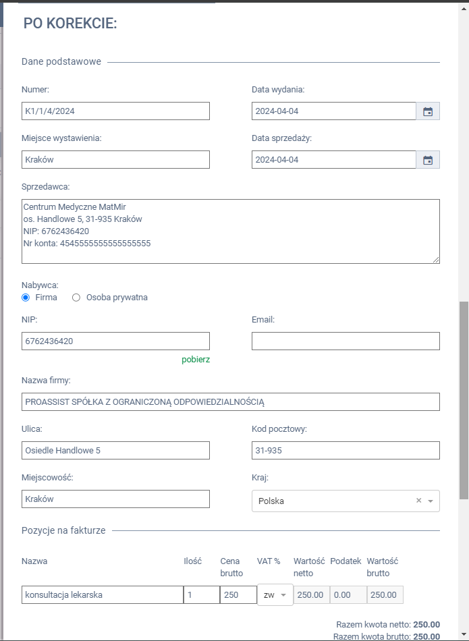
Task: Select the Firma radio button
Action: (x=26, y=298)
